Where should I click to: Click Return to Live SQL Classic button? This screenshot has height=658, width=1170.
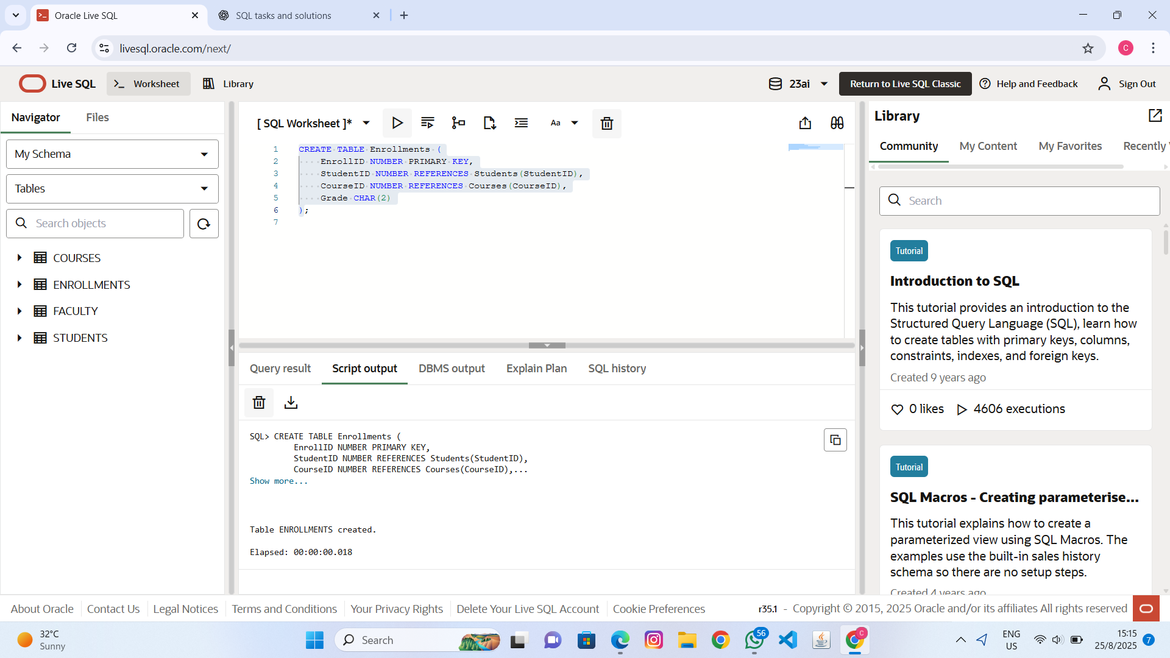[x=905, y=84]
